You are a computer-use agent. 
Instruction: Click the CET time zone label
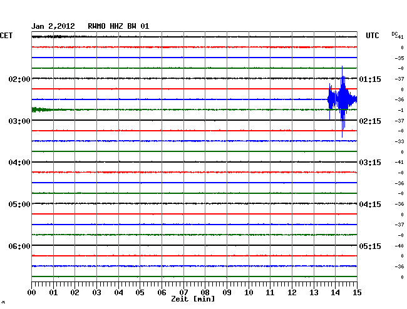point(6,36)
